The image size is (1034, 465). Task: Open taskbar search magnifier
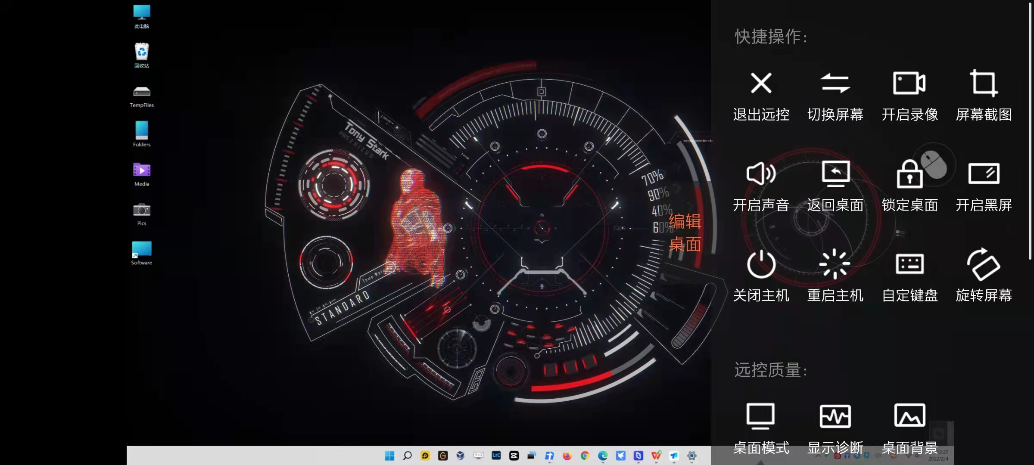[x=407, y=456]
